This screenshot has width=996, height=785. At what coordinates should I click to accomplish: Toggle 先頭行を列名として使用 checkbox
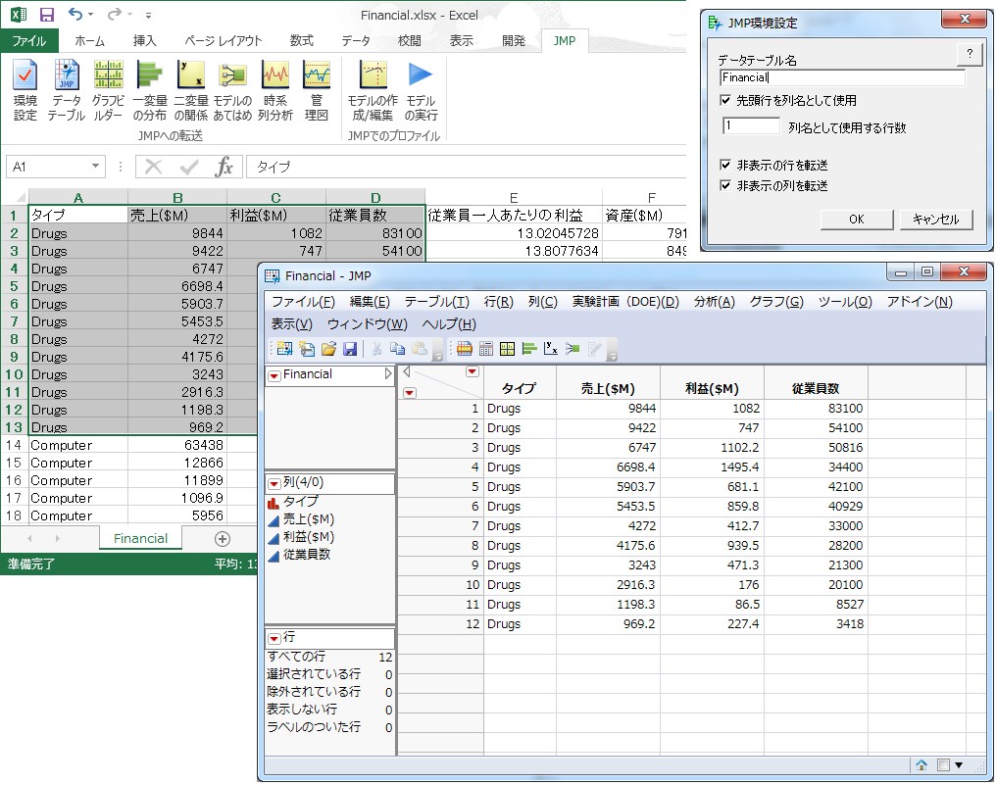click(x=725, y=100)
